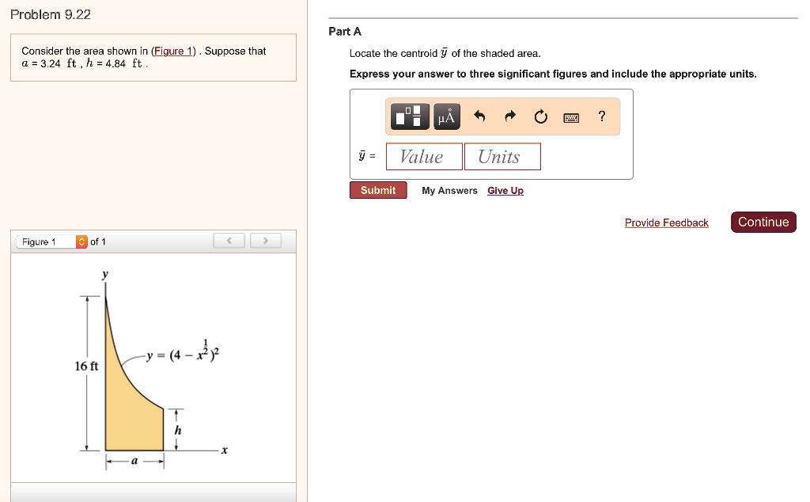810x502 pixels.
Task: Click the previous figure chevron arrow
Action: [x=229, y=241]
